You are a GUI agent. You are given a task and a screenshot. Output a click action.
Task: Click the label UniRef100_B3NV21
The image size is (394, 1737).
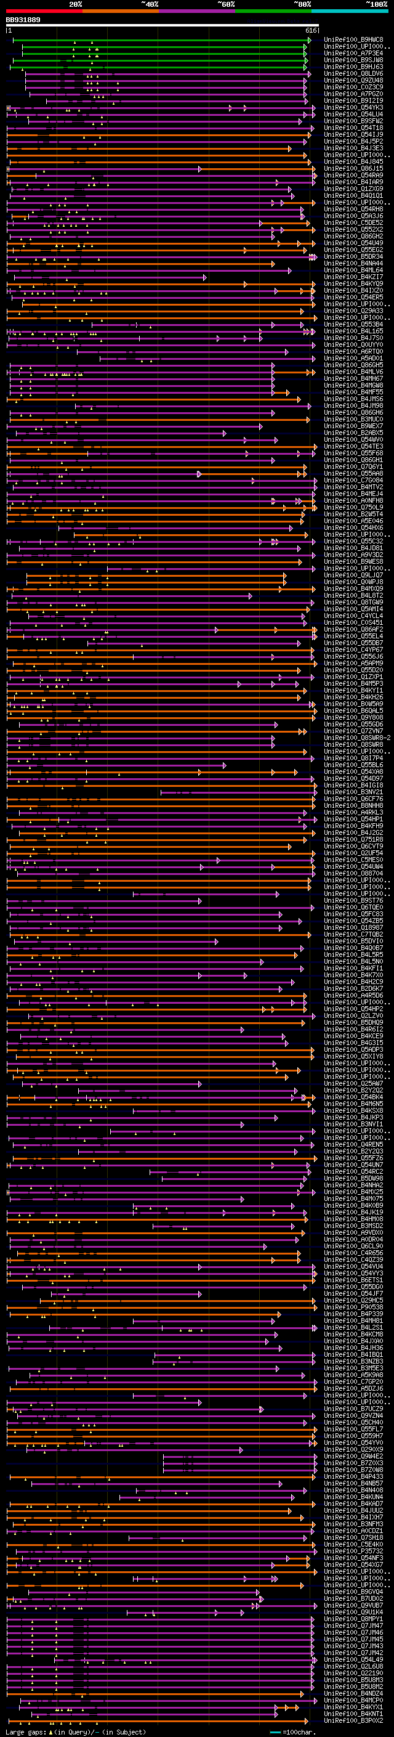click(x=353, y=792)
